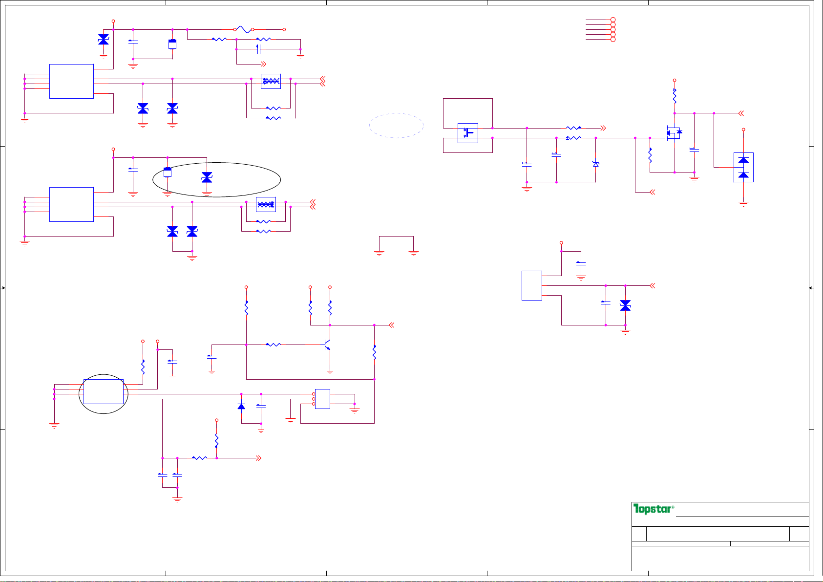
Task: Click the Topstar logo in title block
Action: click(x=654, y=509)
